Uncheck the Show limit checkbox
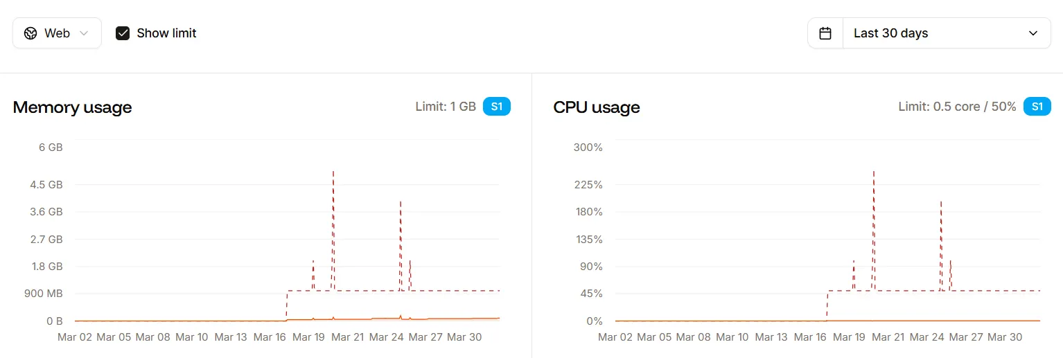 point(123,33)
